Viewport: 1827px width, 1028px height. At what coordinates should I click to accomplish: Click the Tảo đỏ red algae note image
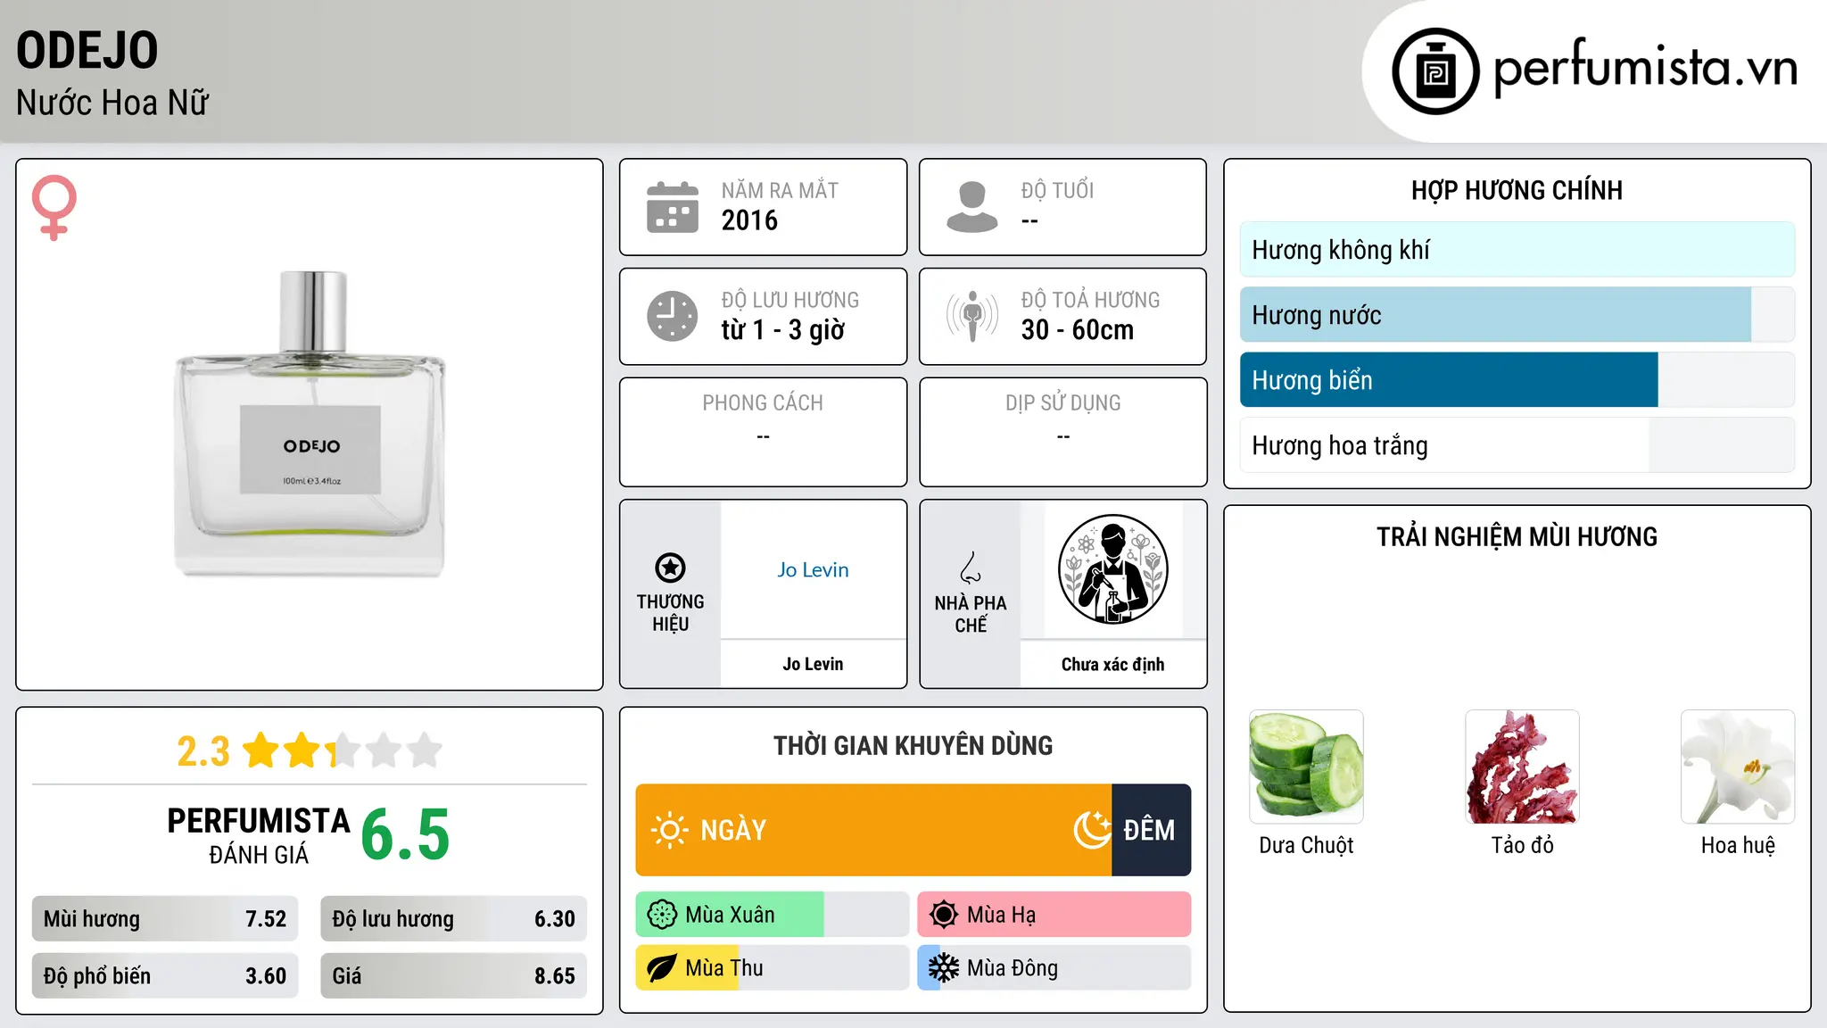click(1522, 767)
